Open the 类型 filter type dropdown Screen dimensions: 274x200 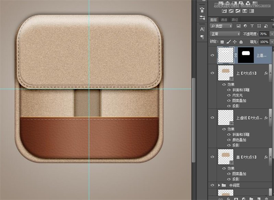221,26
